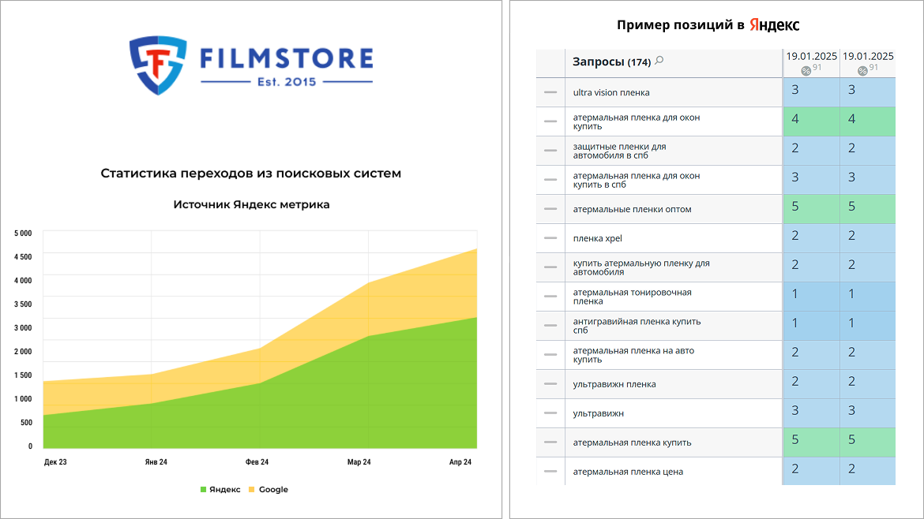
Task: Select the green Яндекс legend color square
Action: pos(203,490)
